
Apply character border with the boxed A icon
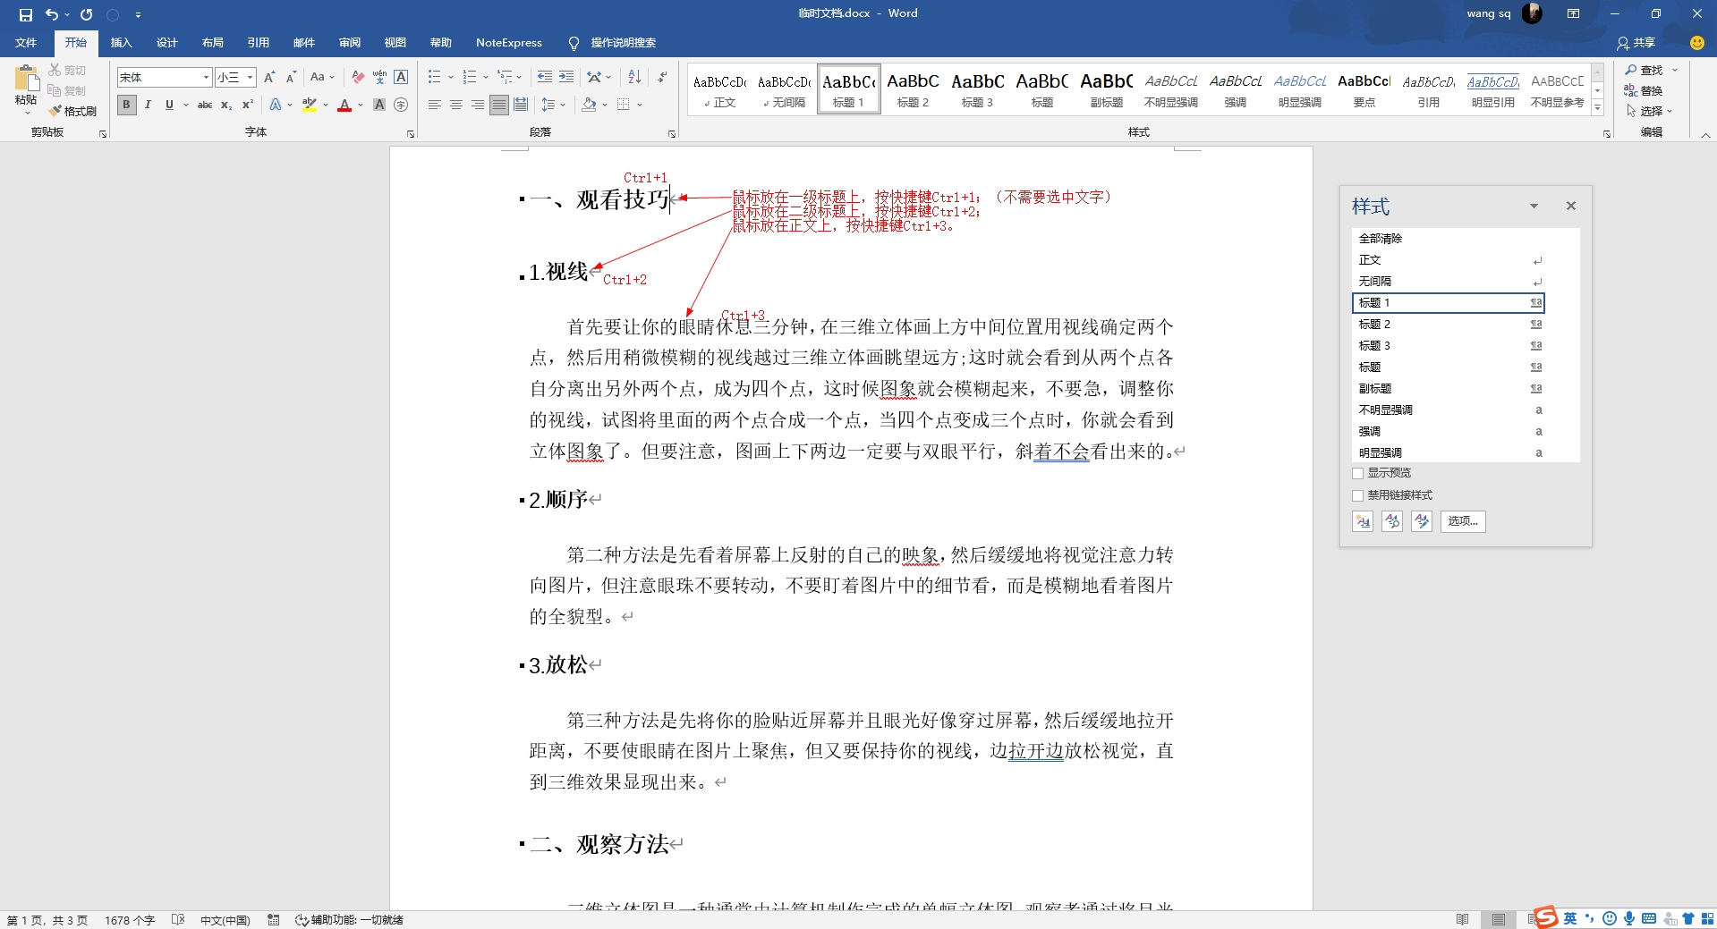pos(401,77)
